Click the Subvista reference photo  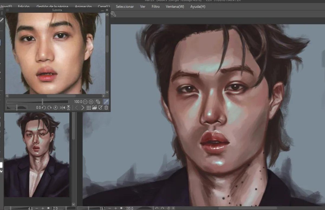(55, 53)
